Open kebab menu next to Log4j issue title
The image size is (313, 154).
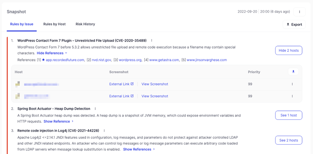(x=104, y=131)
